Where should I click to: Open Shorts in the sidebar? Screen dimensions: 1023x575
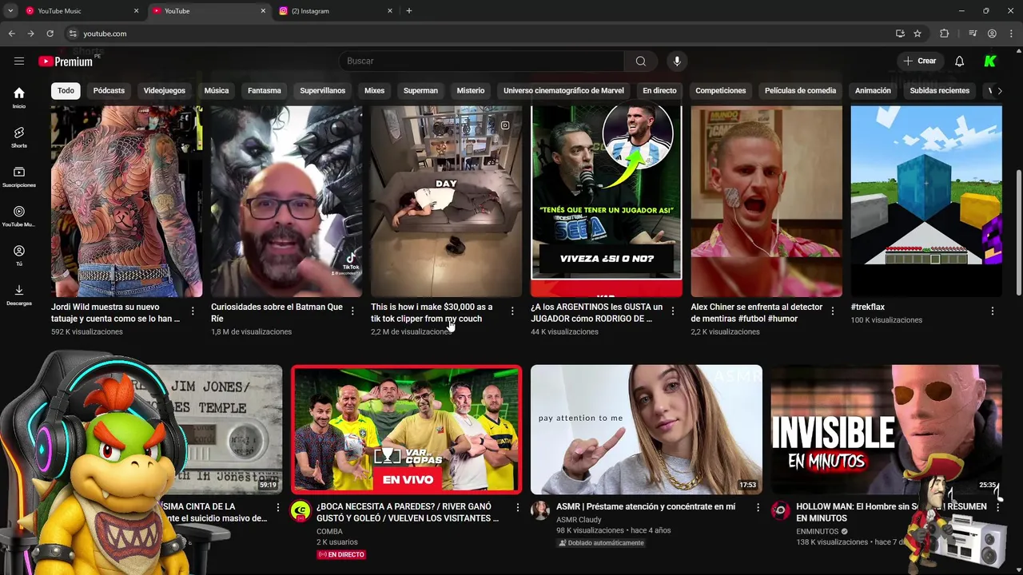point(19,137)
